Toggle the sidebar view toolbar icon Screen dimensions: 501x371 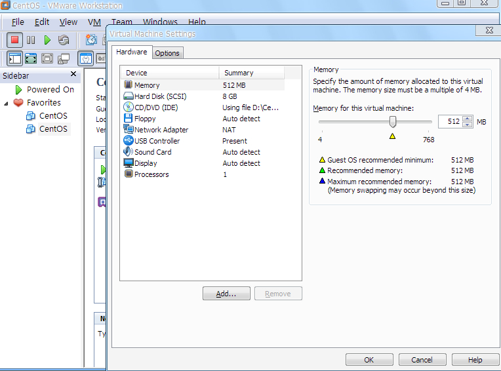[14, 58]
